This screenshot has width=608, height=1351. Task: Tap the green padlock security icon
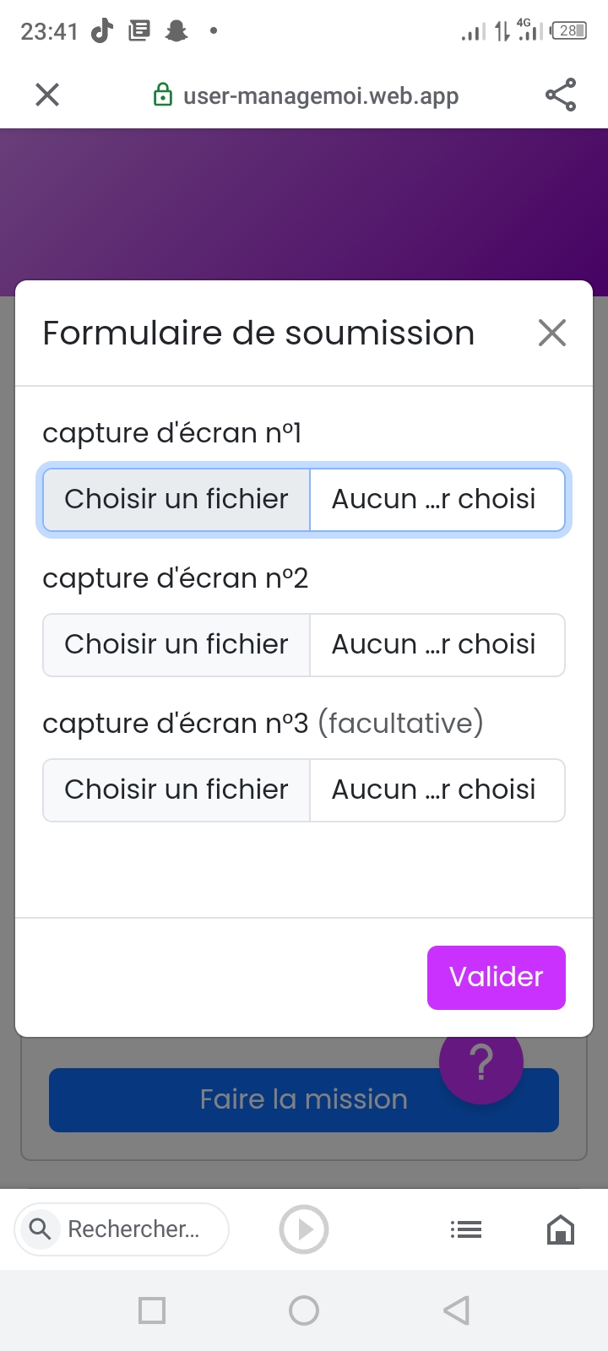tap(162, 95)
